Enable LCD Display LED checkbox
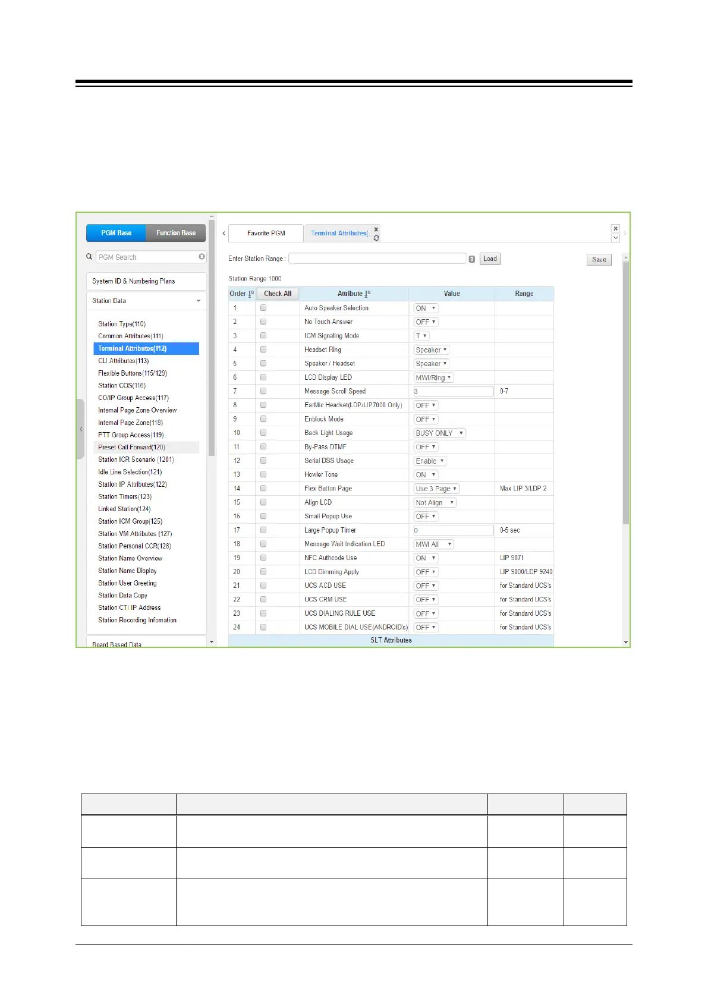Image resolution: width=708 pixels, height=1001 pixels. [x=263, y=377]
